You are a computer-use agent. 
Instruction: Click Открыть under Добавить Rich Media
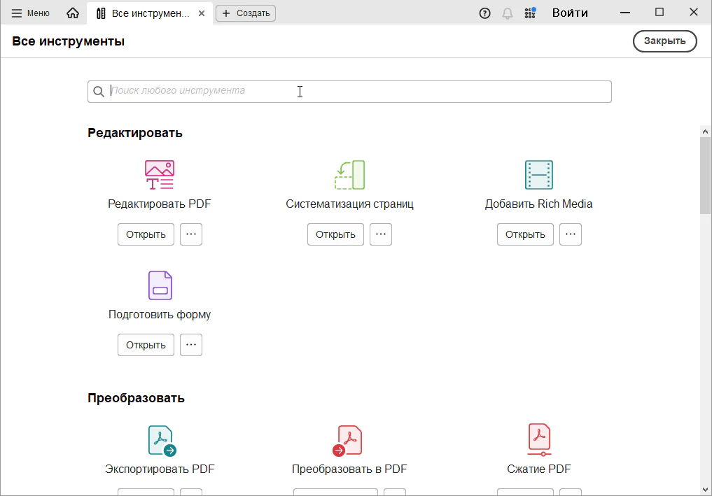[x=525, y=234]
